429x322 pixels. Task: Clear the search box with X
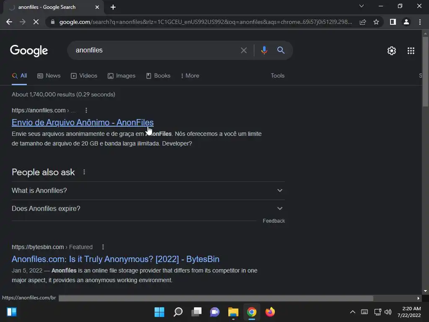244,50
